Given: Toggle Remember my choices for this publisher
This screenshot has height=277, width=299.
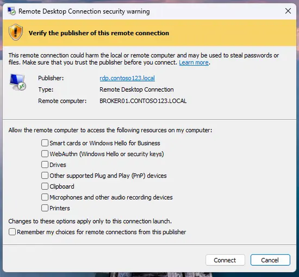Looking at the screenshot, I should (12, 232).
